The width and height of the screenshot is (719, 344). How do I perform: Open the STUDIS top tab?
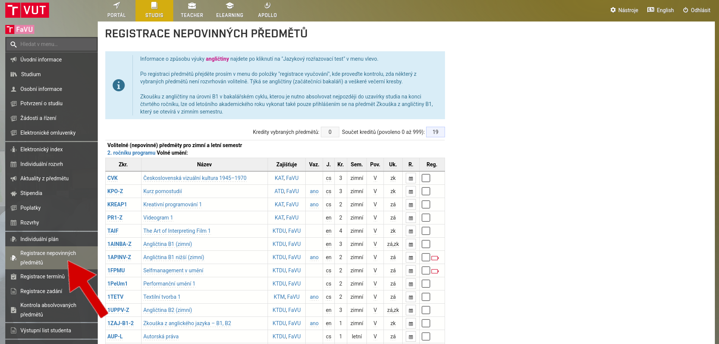click(x=154, y=11)
